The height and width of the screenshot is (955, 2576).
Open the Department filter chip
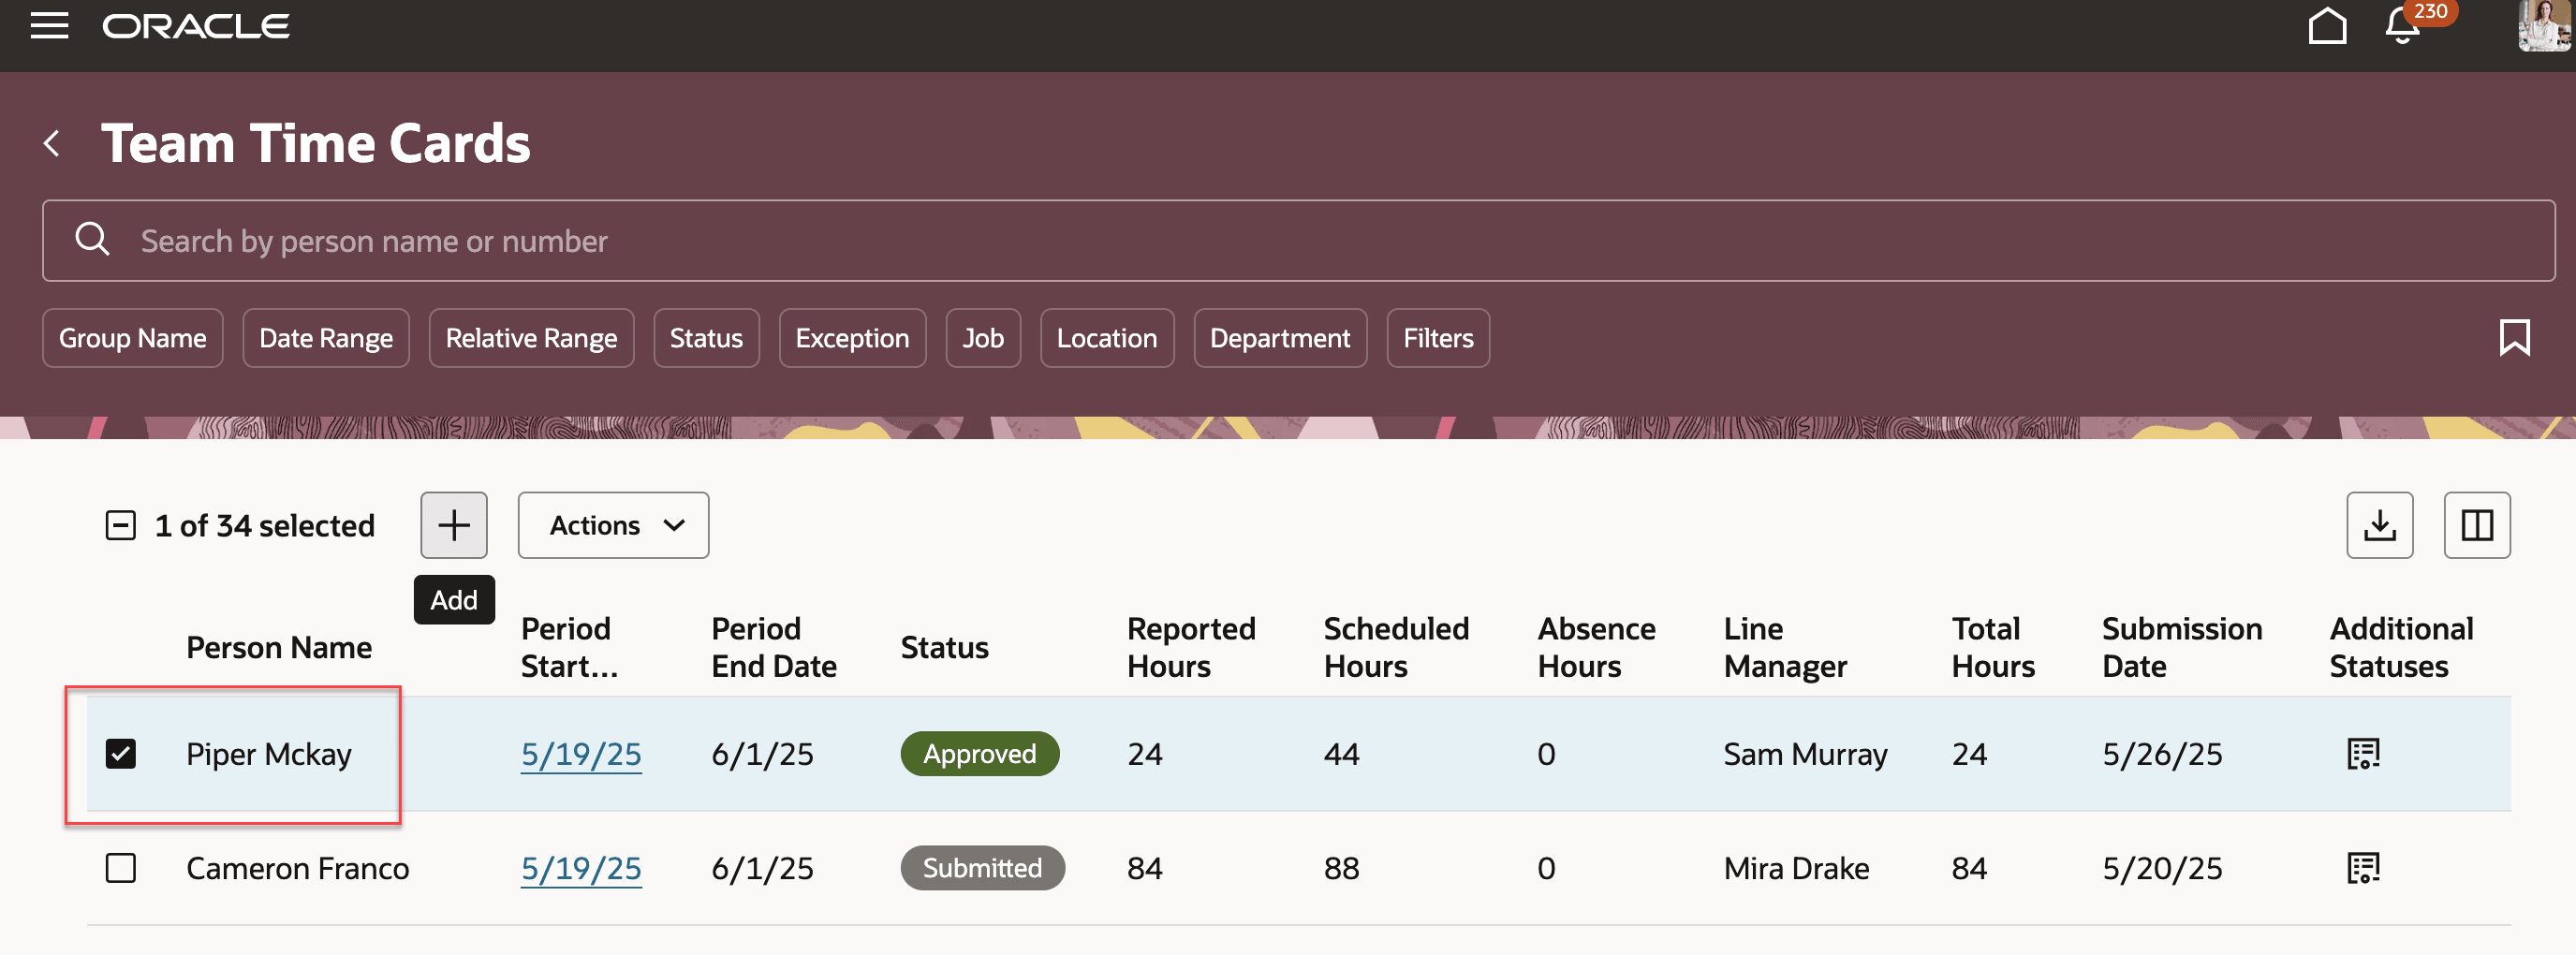pos(1279,338)
